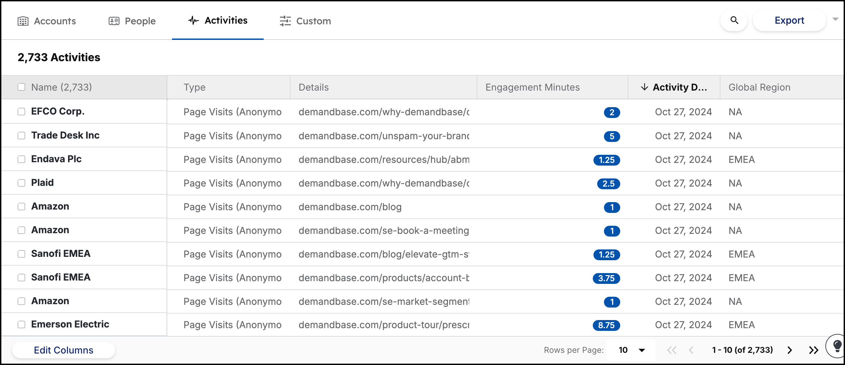Open the EFCO Corp. account name

tap(58, 112)
